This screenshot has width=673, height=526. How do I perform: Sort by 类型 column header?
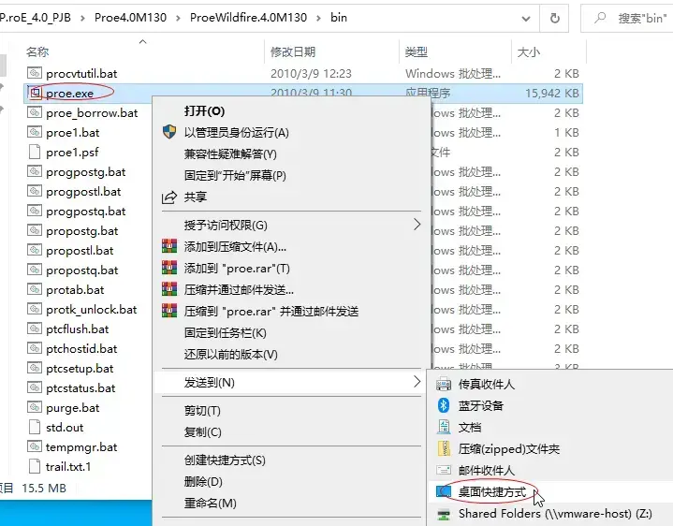tap(416, 51)
